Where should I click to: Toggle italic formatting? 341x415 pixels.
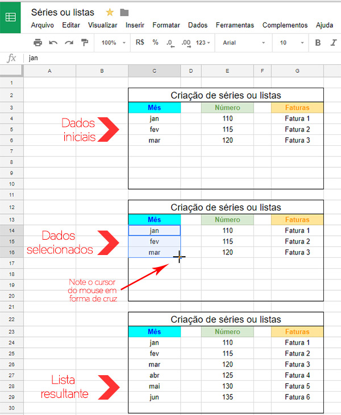(x=334, y=43)
